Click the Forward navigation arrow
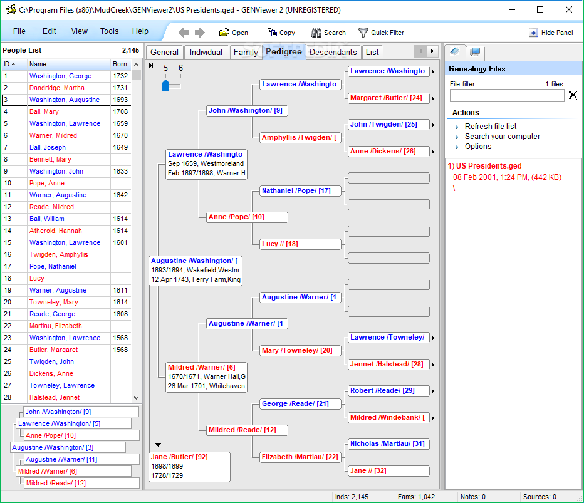The image size is (584, 503). [x=200, y=33]
